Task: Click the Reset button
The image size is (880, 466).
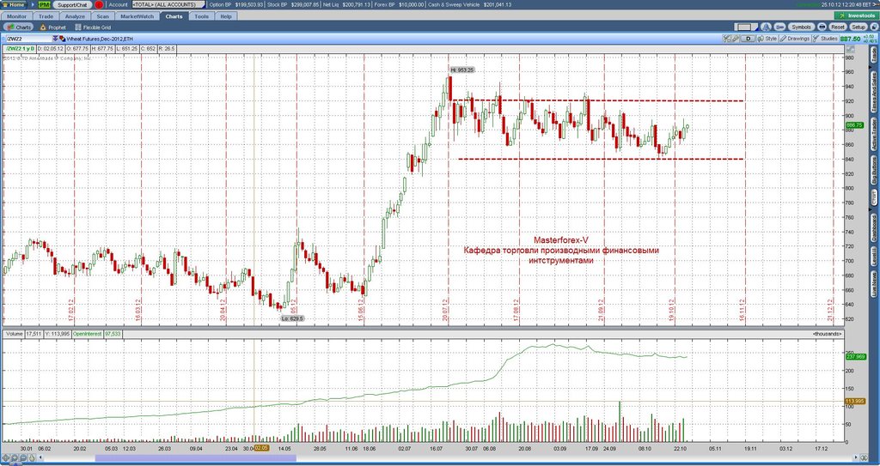Action: point(837,27)
